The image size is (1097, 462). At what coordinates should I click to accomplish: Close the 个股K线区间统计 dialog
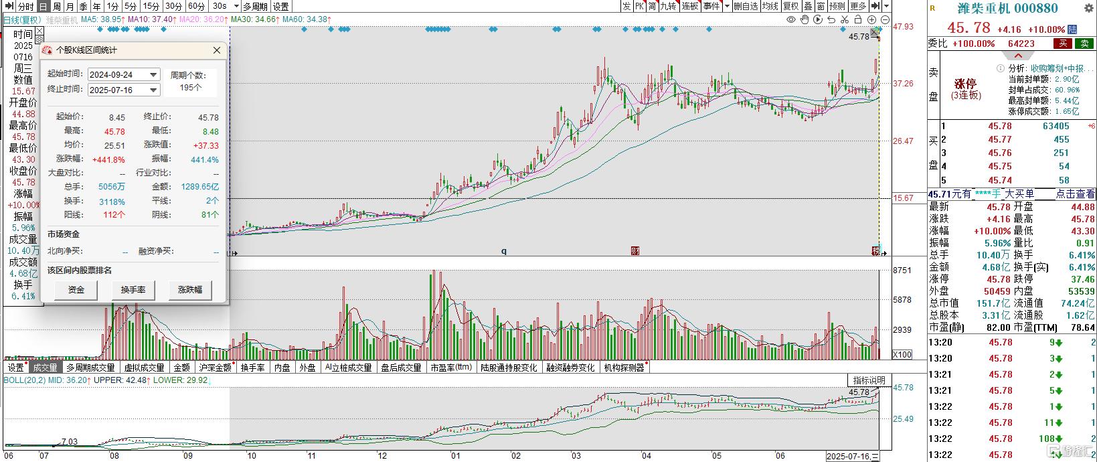[216, 50]
